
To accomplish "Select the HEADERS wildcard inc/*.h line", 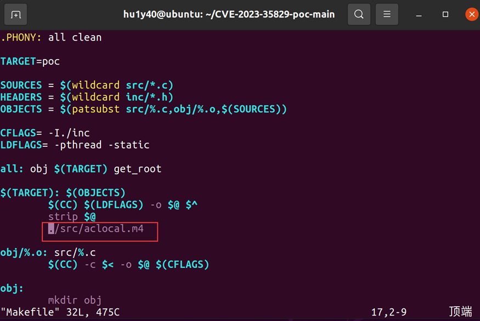I will coord(87,97).
